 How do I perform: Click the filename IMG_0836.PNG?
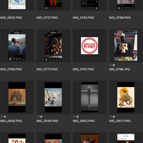coord(47,121)
